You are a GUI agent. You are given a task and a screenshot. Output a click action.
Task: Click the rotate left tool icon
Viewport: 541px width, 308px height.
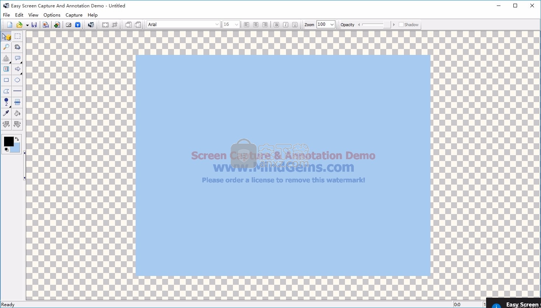(6, 124)
